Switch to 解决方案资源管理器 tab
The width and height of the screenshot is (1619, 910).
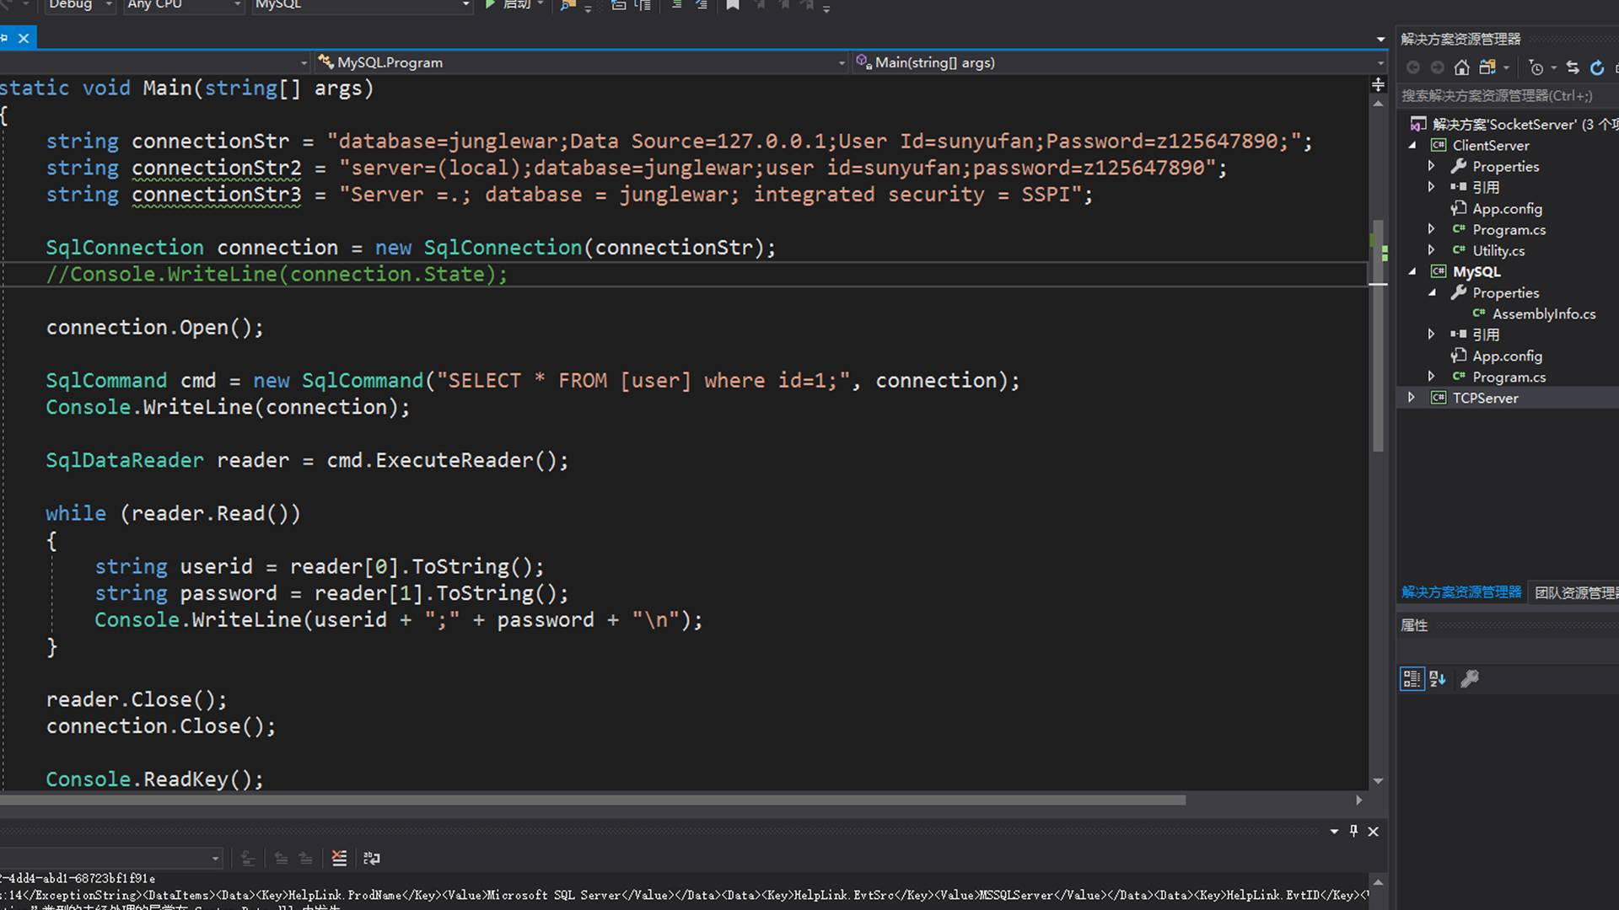click(1461, 592)
